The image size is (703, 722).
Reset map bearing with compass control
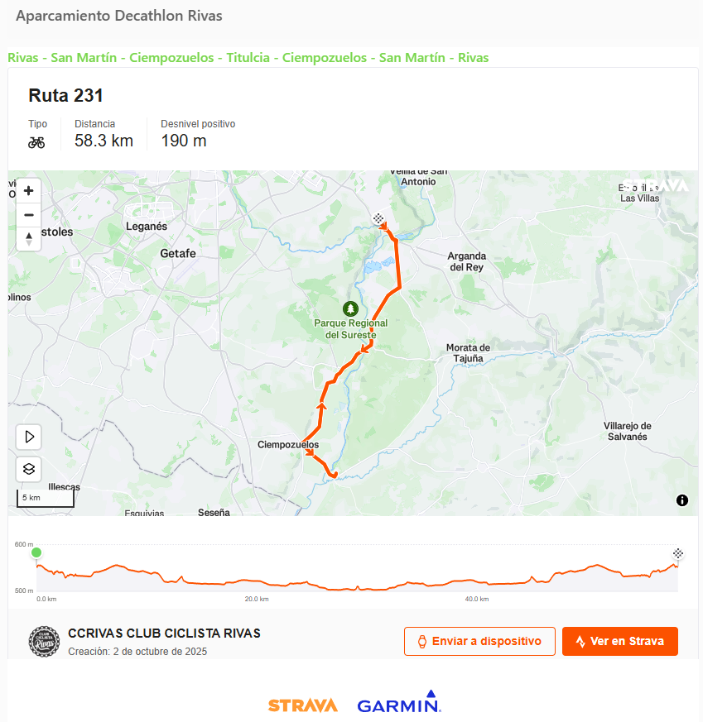point(29,239)
